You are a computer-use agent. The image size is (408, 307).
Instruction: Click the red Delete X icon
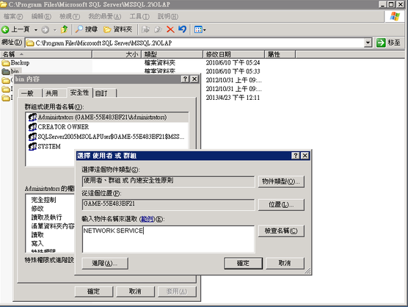point(170,29)
